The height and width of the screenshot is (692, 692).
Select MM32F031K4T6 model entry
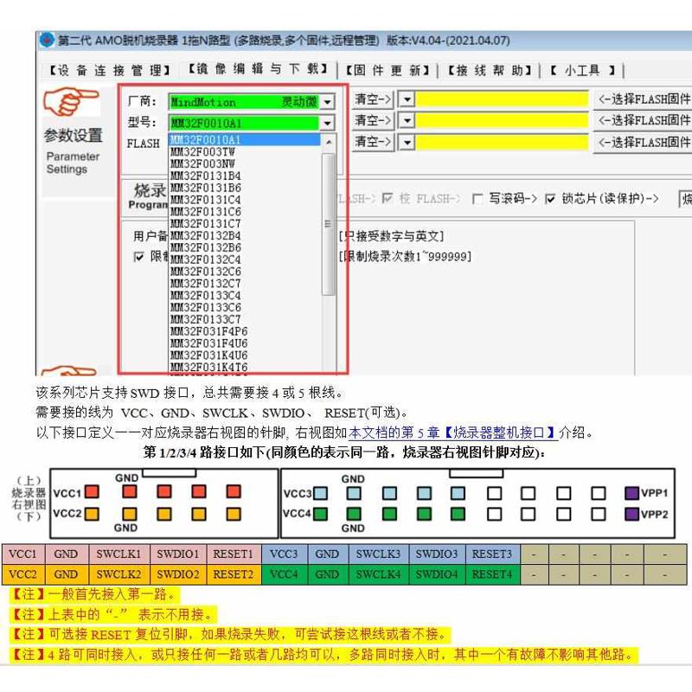coord(245,366)
